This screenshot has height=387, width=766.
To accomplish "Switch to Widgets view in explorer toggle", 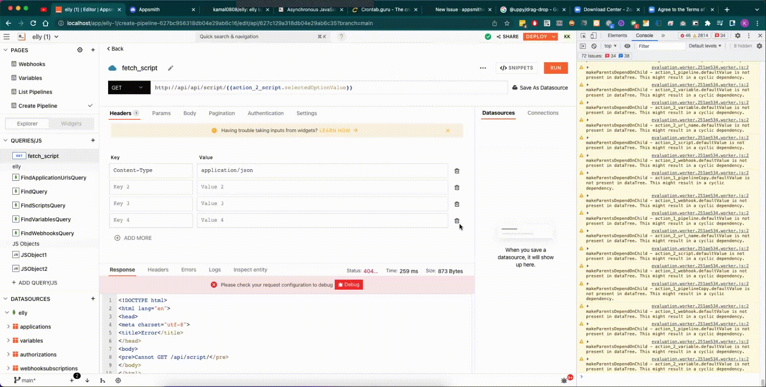I will pos(71,124).
